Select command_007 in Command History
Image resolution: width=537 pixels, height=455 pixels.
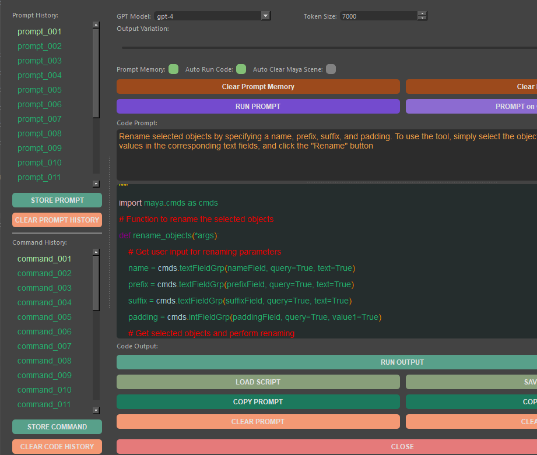click(44, 346)
